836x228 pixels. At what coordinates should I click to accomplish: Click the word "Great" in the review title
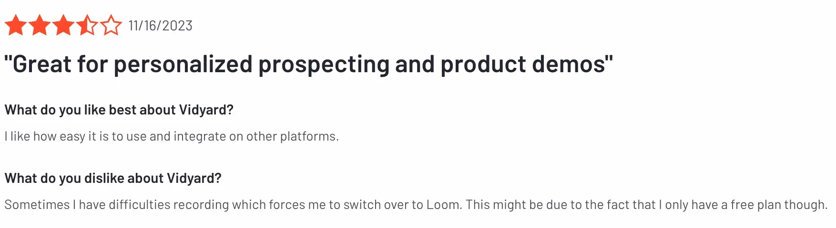pos(41,64)
